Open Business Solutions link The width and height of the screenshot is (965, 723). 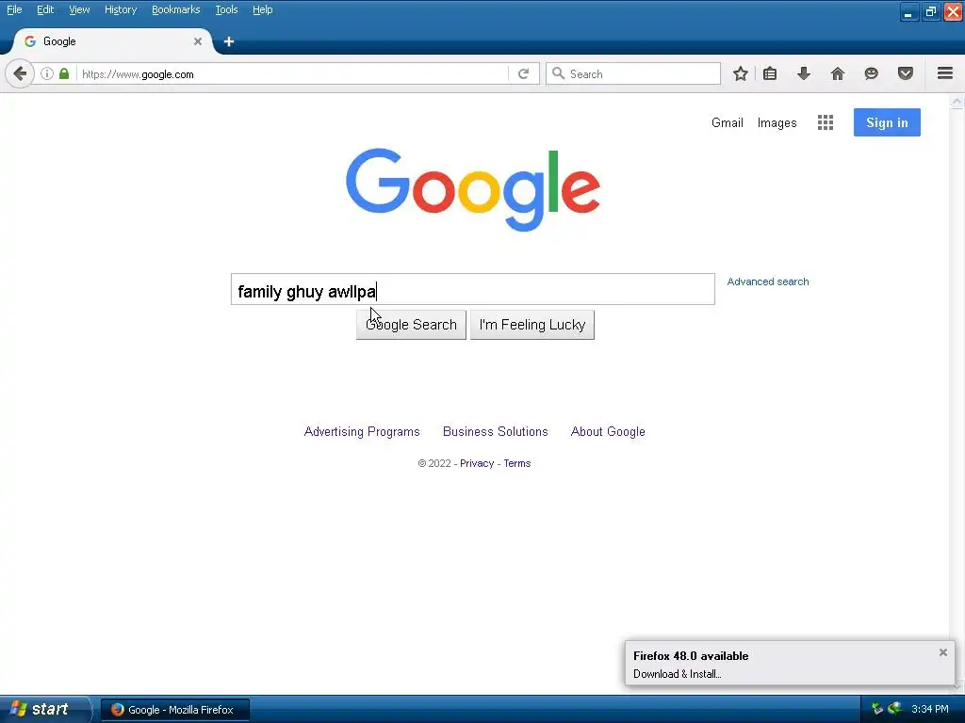(496, 431)
